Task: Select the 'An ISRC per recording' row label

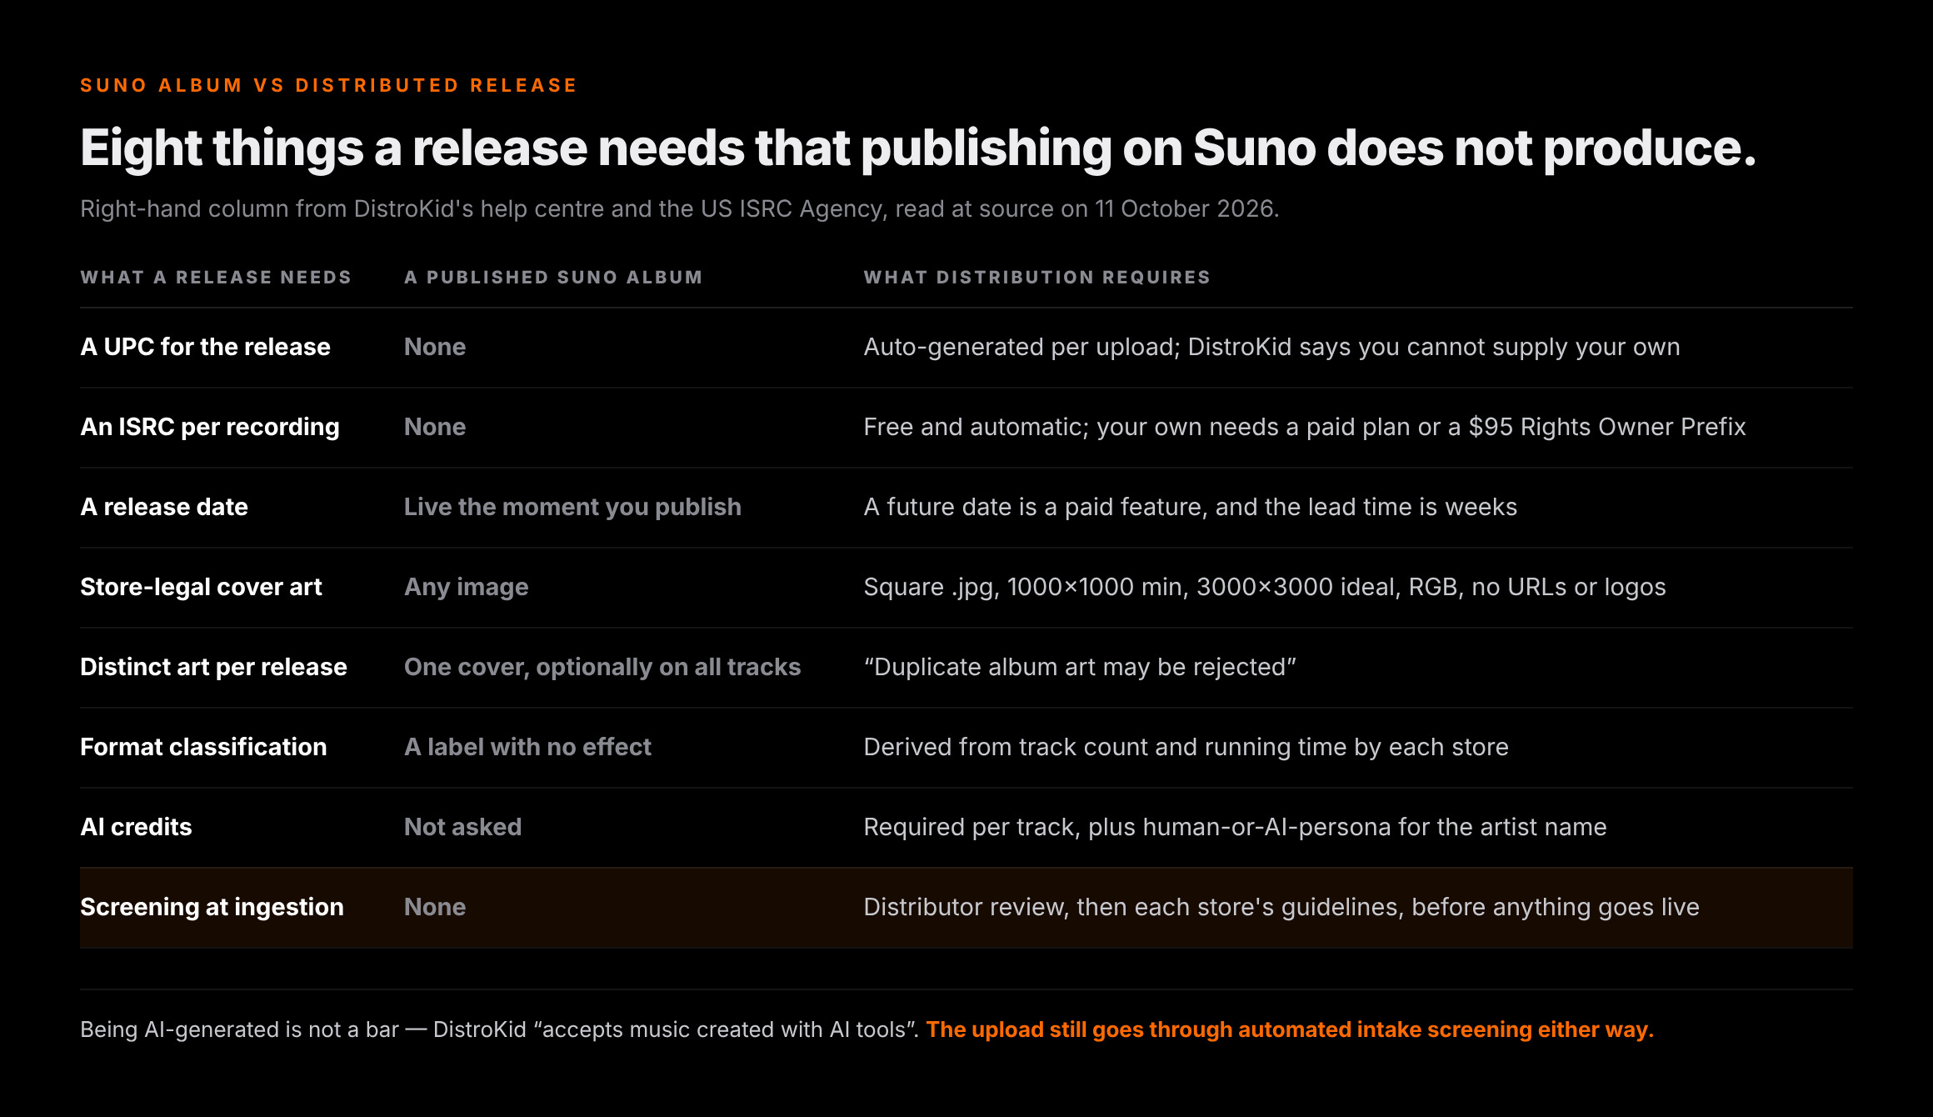Action: click(x=210, y=427)
